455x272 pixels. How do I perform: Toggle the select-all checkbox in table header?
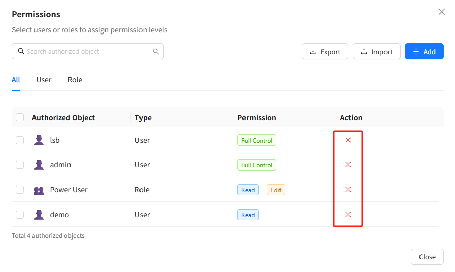(20, 117)
